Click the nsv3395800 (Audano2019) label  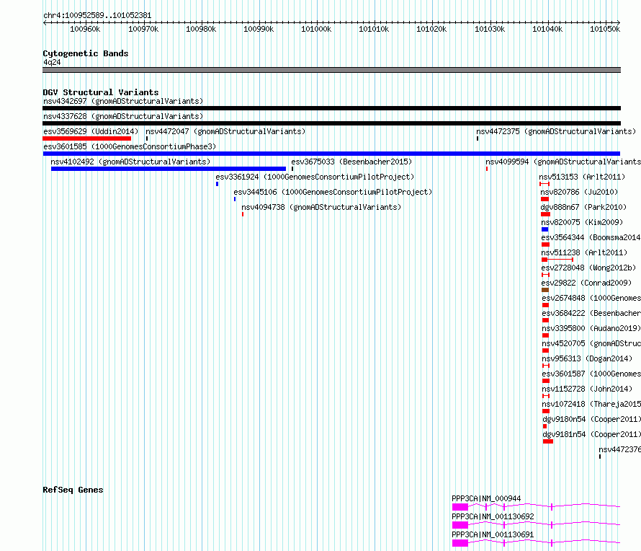[x=591, y=328]
